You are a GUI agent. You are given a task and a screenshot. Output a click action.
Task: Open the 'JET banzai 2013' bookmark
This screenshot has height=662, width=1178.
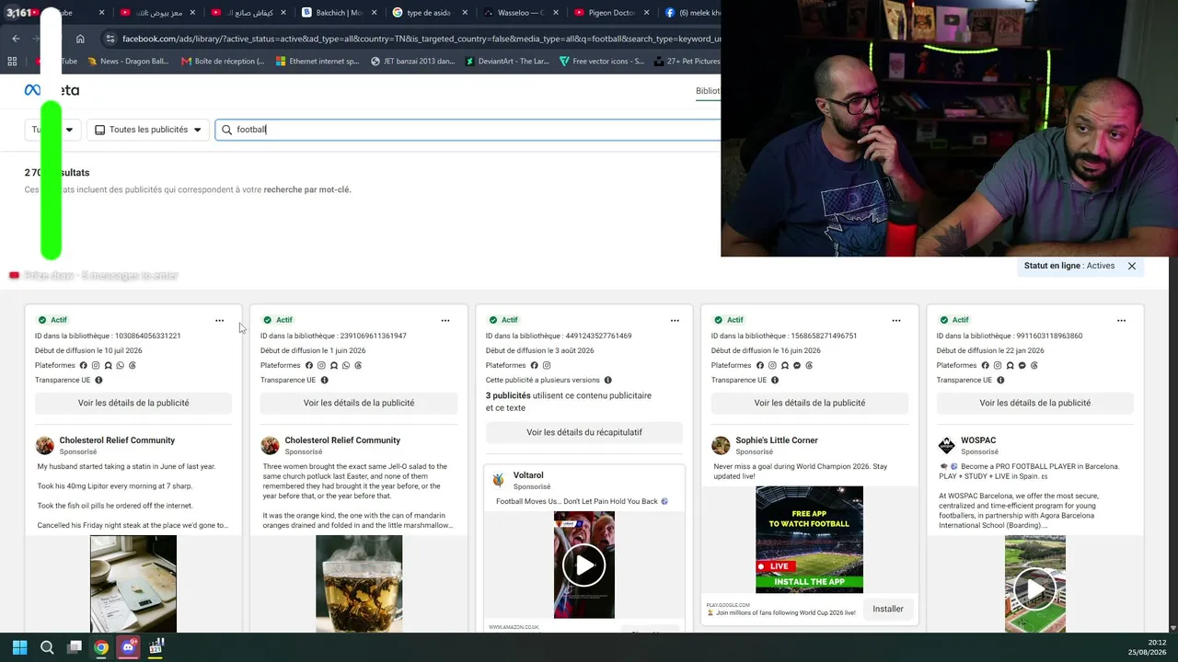pyautogui.click(x=412, y=62)
